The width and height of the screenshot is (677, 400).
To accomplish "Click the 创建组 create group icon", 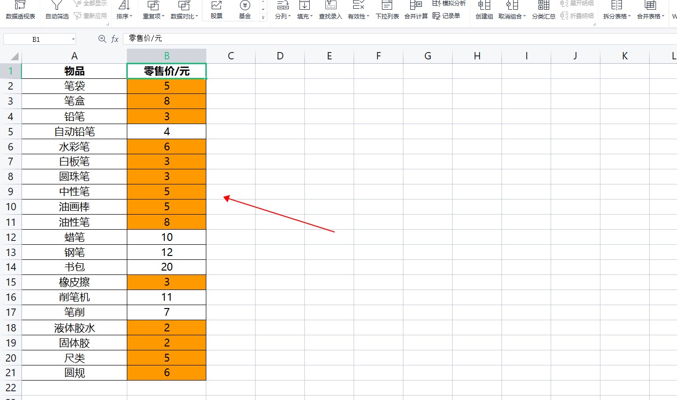I will (x=484, y=9).
